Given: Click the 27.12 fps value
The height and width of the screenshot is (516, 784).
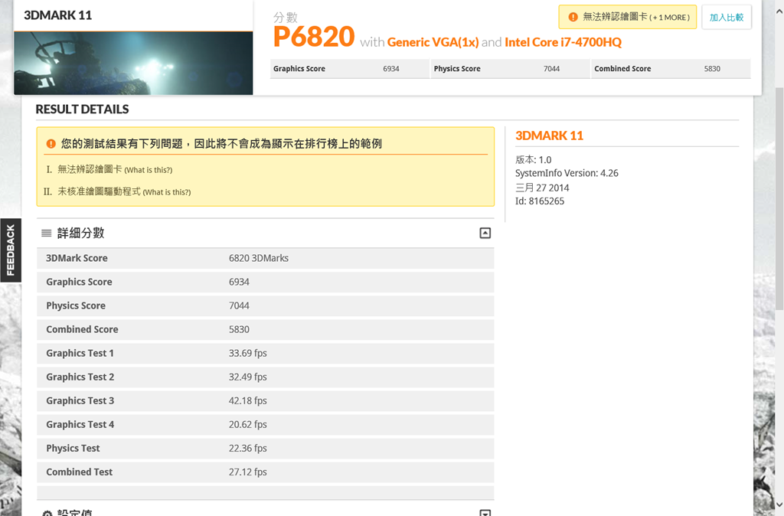Looking at the screenshot, I should 247,472.
